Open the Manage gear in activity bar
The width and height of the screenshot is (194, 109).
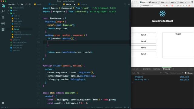[x=3, y=103]
